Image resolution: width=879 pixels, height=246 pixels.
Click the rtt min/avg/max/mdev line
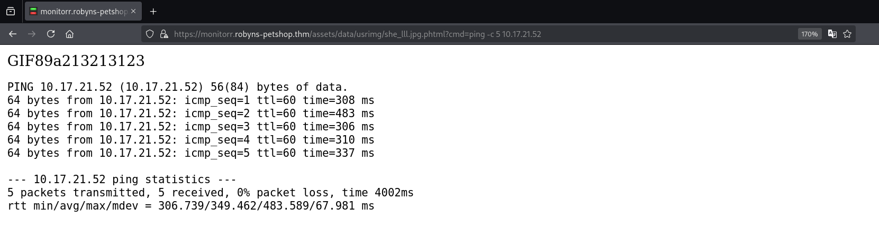coord(191,206)
